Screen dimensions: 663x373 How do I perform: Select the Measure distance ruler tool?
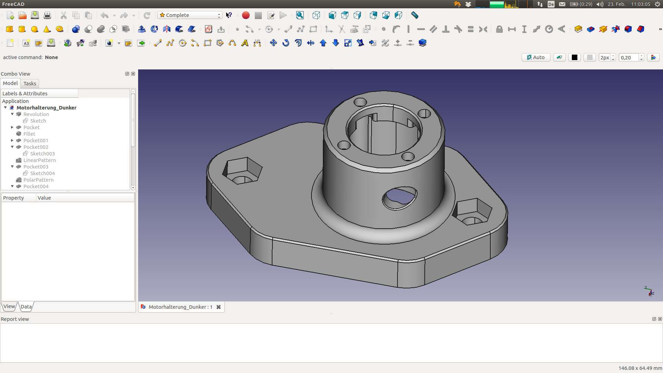(415, 15)
